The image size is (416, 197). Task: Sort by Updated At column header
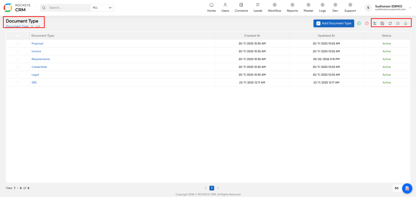tap(326, 35)
